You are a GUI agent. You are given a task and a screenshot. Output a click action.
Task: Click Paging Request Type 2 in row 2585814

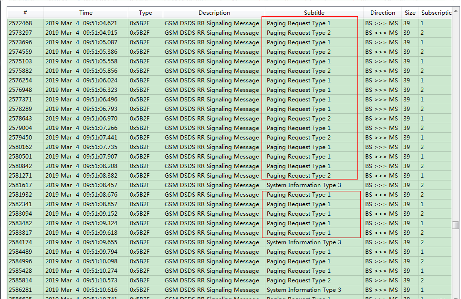(x=298, y=280)
